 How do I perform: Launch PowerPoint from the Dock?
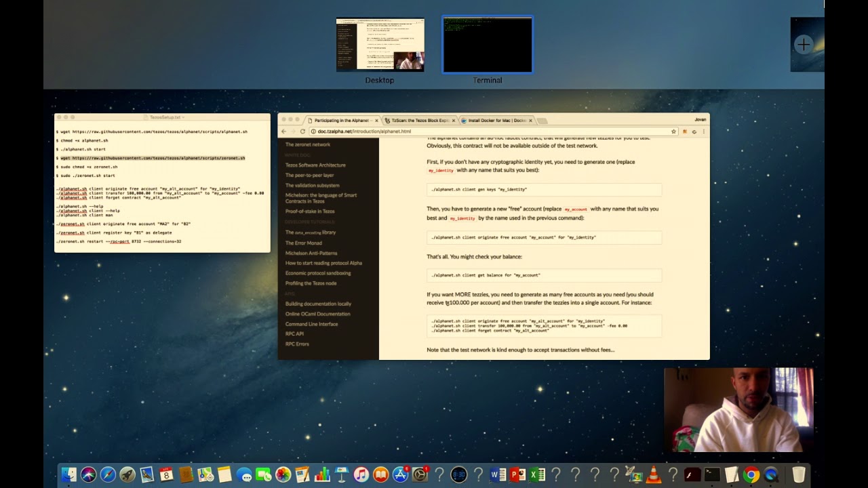(x=518, y=475)
